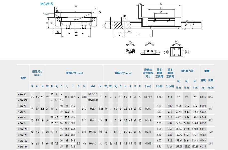Click the 容許靜力矩 header

(x=187, y=71)
